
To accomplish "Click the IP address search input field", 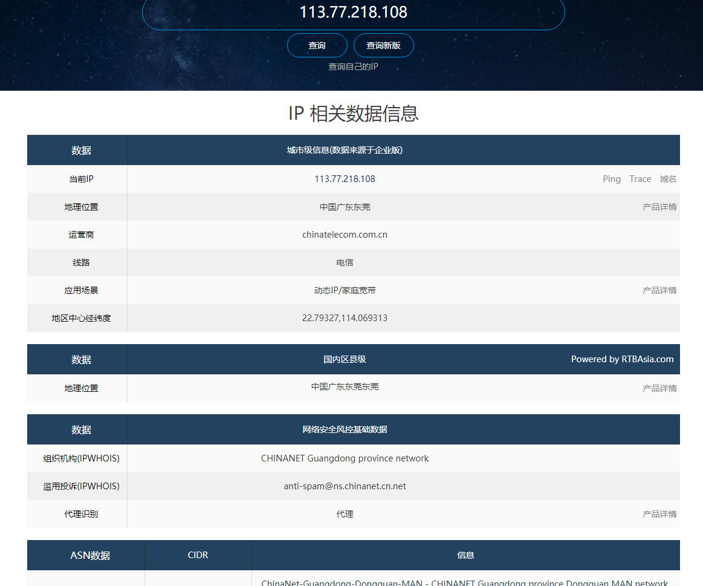I will (353, 13).
